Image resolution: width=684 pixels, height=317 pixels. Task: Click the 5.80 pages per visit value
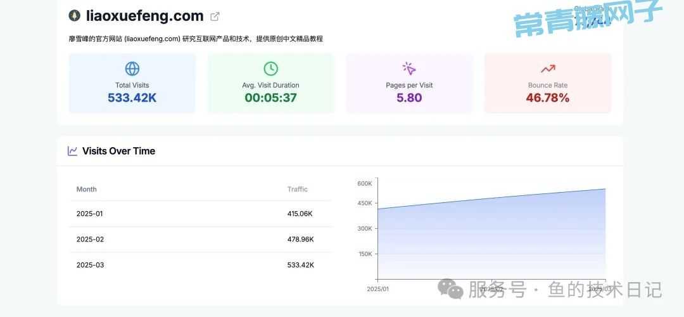(409, 98)
